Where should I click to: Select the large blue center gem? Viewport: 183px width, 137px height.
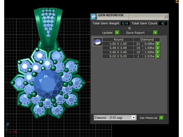48,84
